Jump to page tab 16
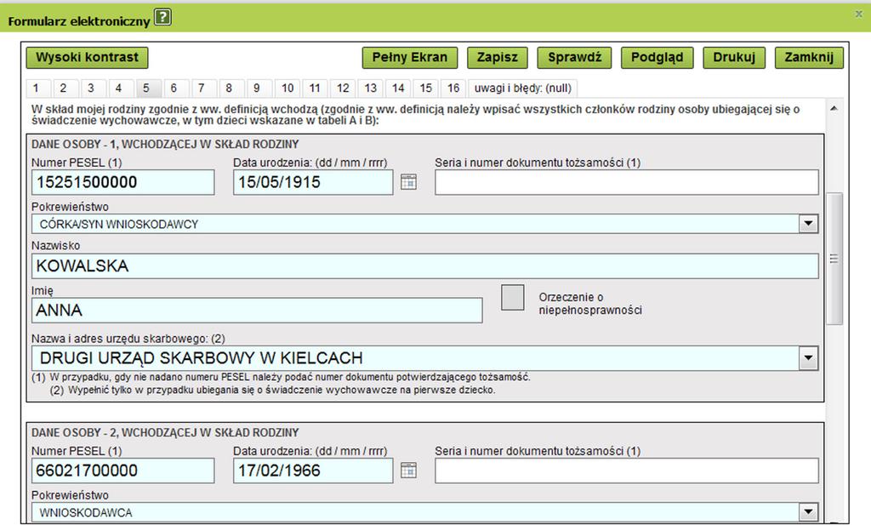Screen dimensions: 871x525 click(453, 88)
